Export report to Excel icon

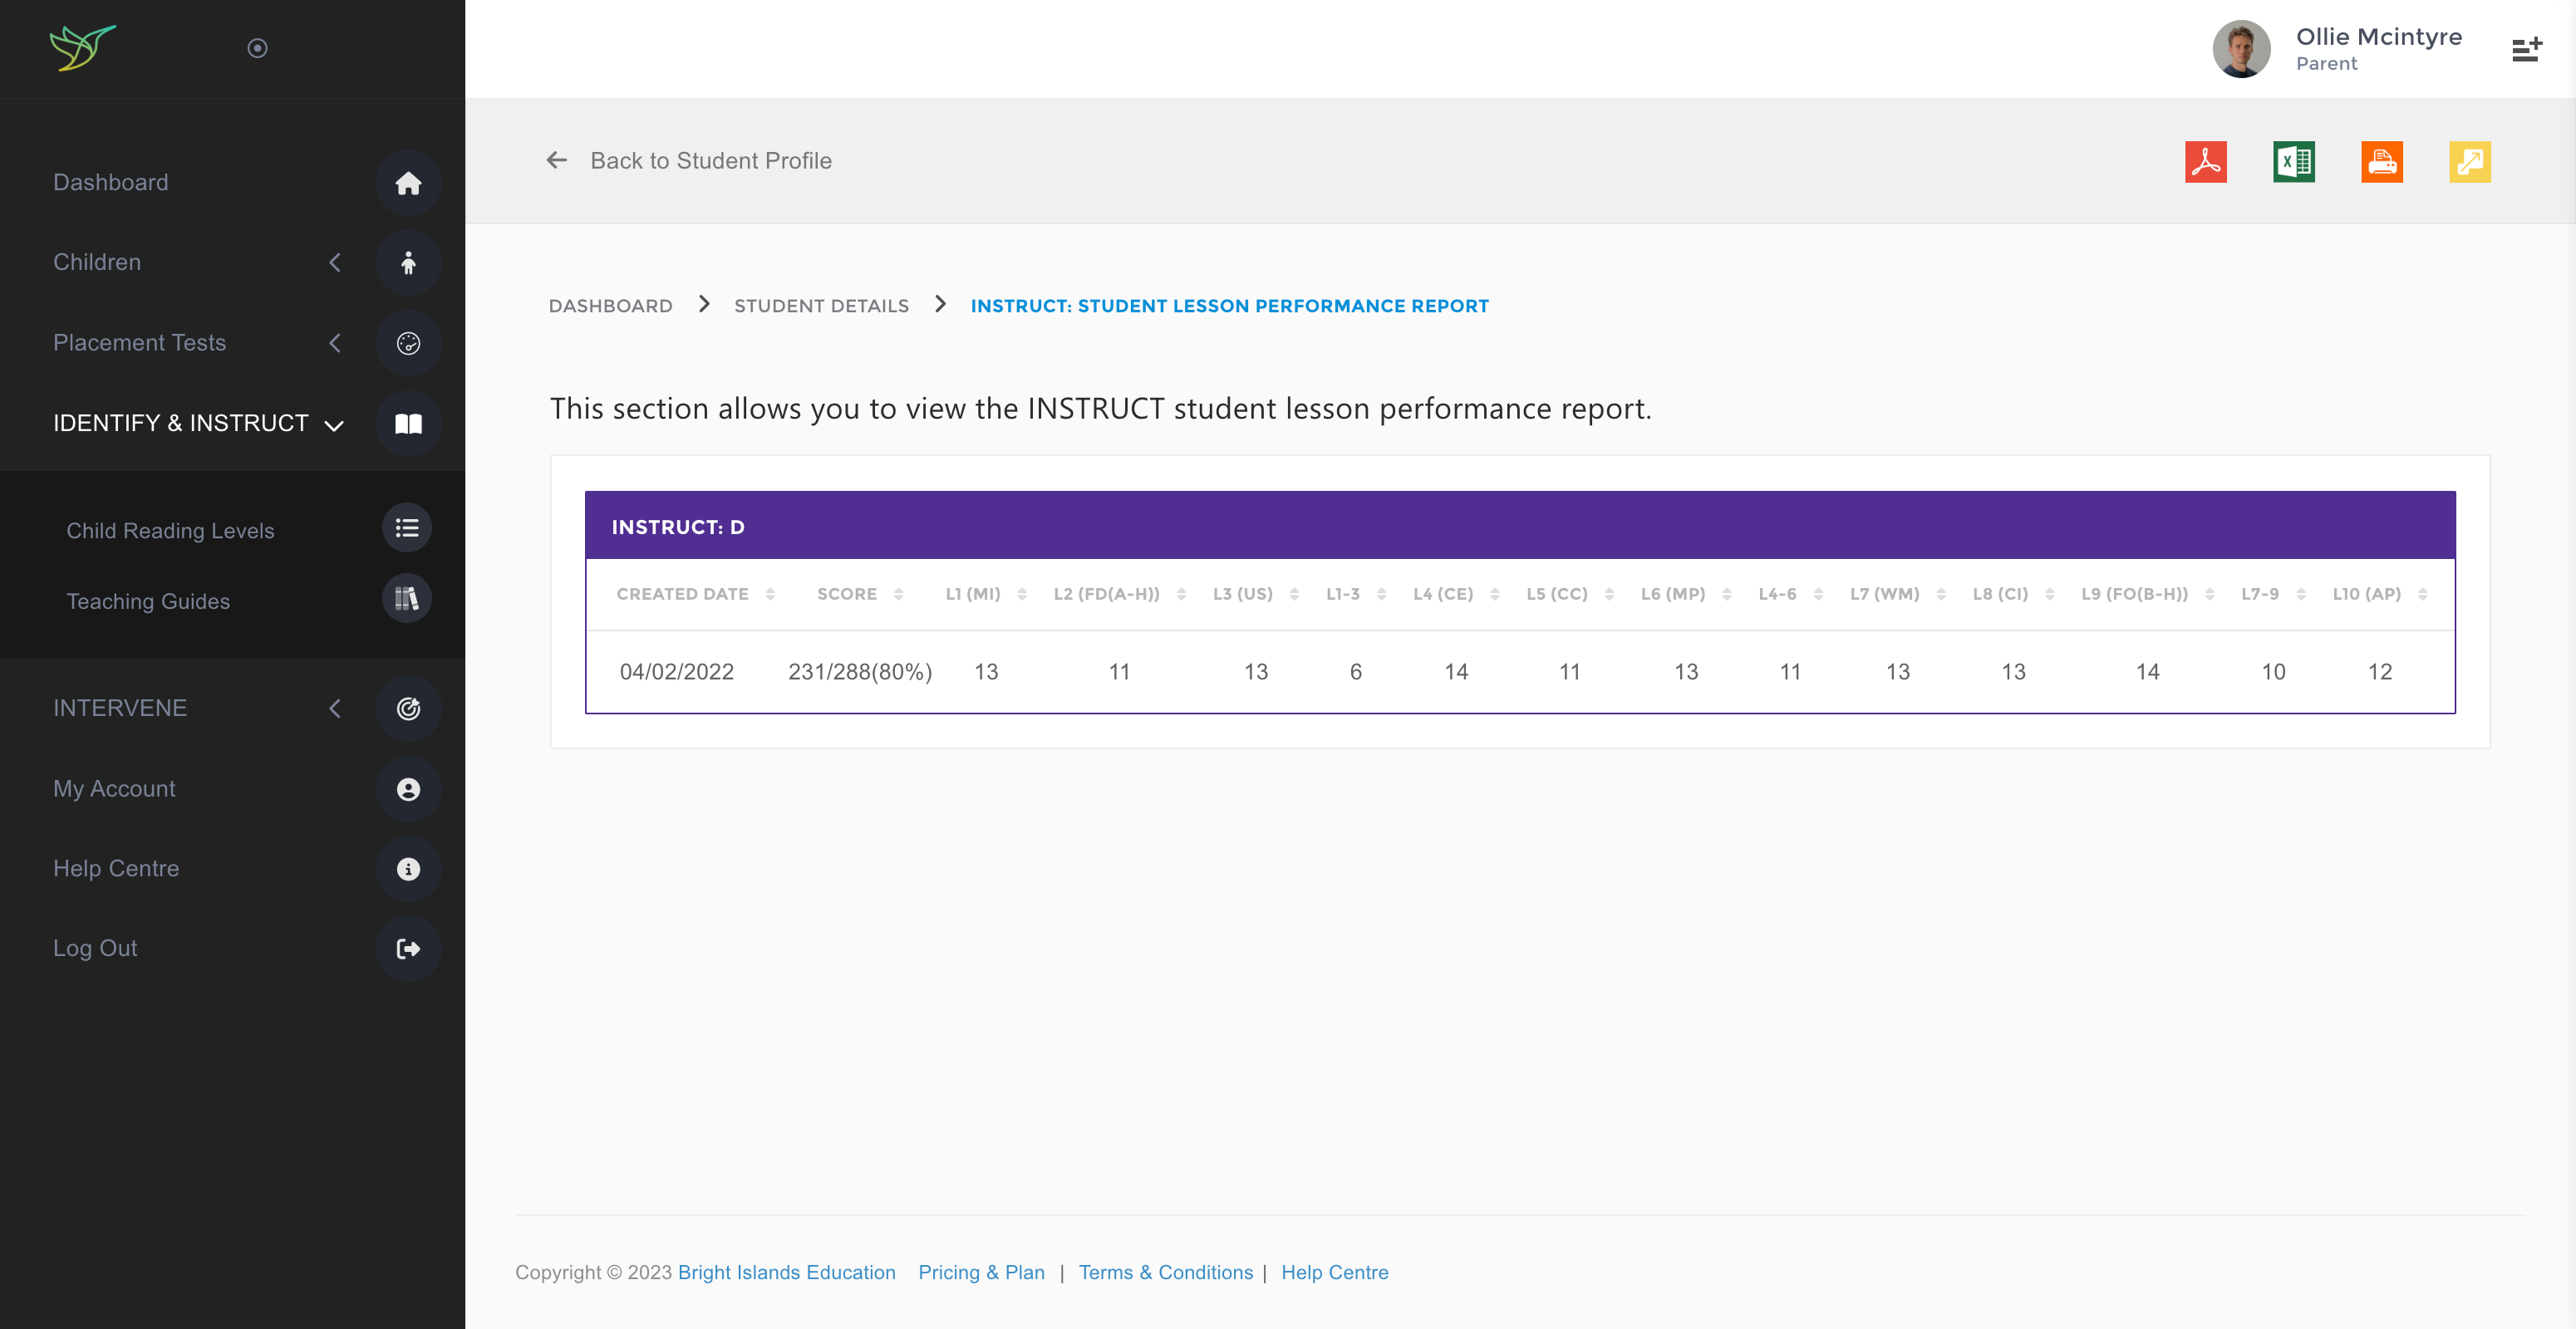point(2293,162)
